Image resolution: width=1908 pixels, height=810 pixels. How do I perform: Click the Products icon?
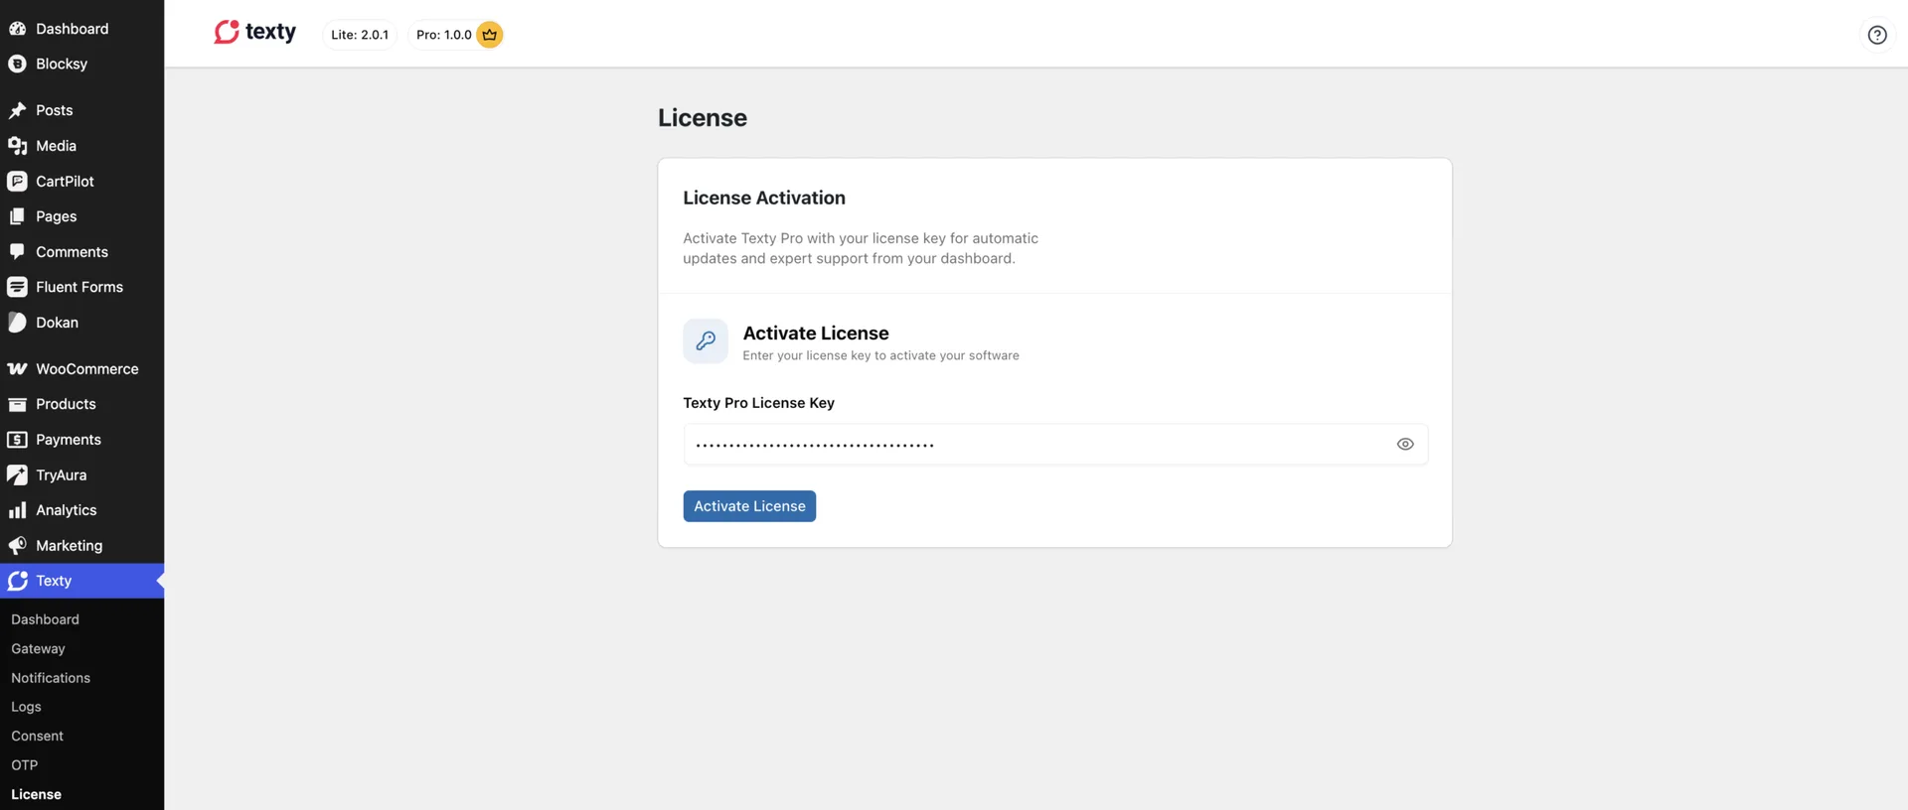(x=17, y=404)
